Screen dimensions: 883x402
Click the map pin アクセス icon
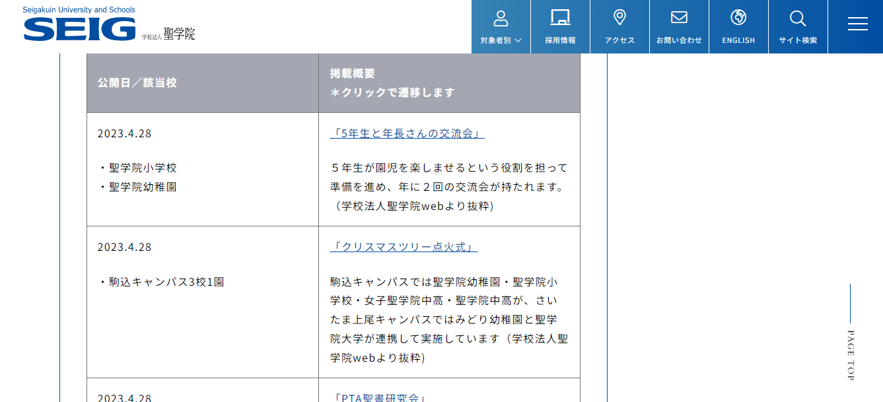tap(619, 18)
